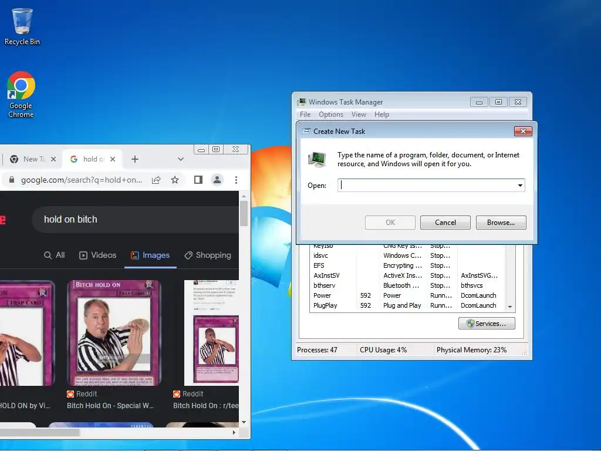This screenshot has height=451, width=601.
Task: Switch to Shopping search results
Action: pos(208,255)
